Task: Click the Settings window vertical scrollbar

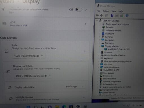Action: tap(93, 46)
